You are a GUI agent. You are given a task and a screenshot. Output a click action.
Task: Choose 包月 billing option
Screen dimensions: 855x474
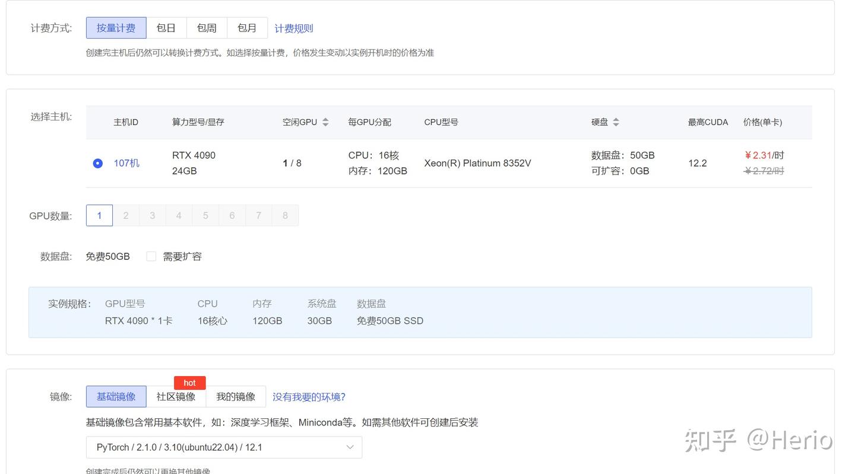click(247, 28)
